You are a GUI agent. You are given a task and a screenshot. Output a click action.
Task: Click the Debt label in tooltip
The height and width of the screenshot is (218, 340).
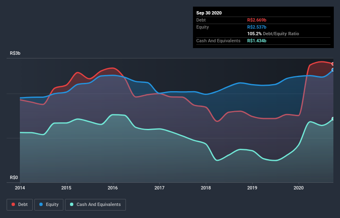[x=201, y=20]
